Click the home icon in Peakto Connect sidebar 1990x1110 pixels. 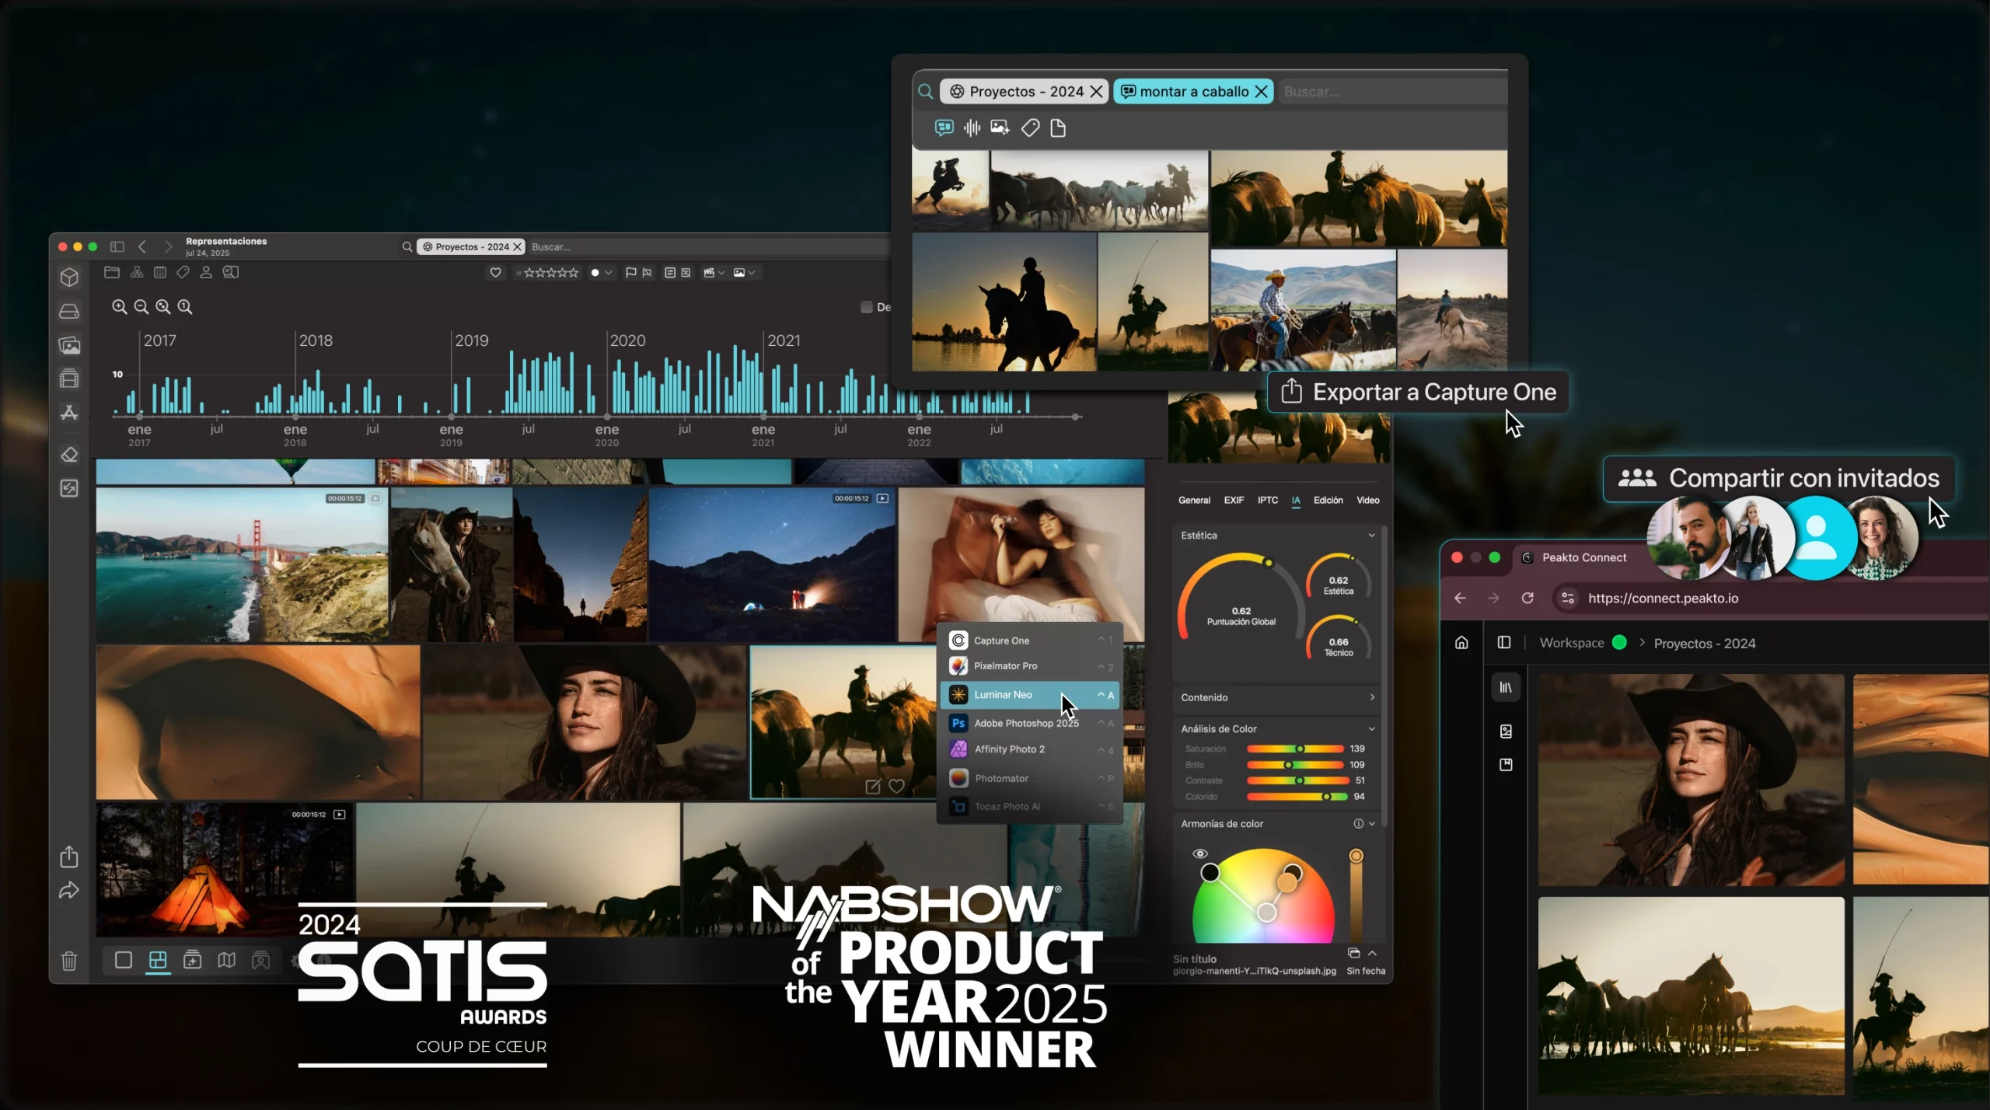pyautogui.click(x=1461, y=642)
